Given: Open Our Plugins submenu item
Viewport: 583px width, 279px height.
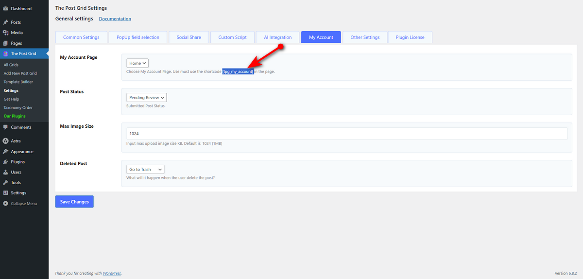Looking at the screenshot, I should (x=15, y=116).
